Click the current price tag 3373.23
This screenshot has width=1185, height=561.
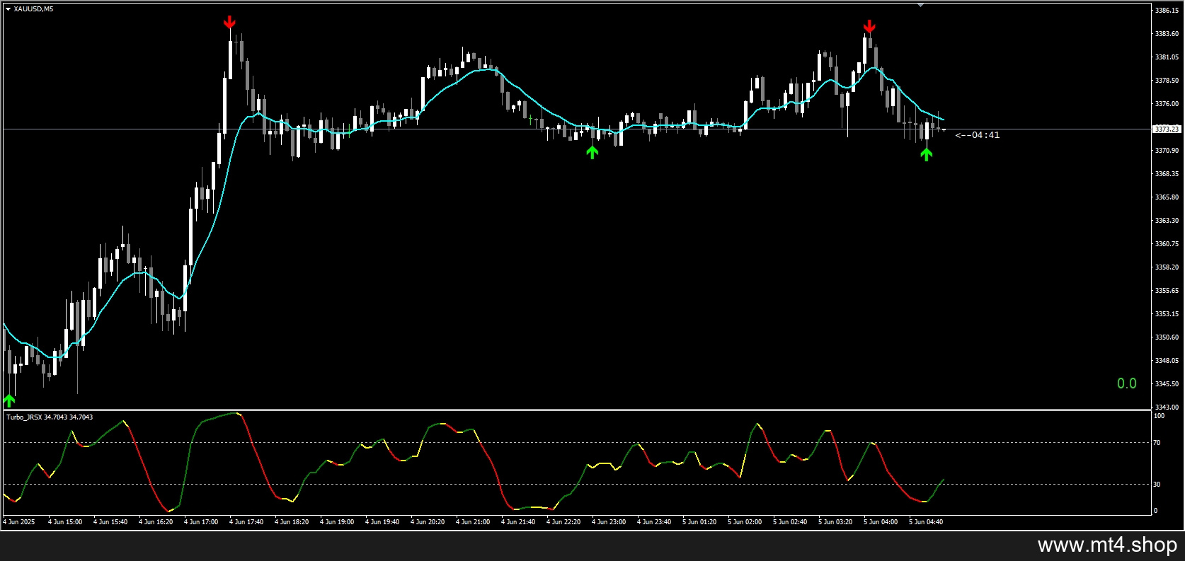[1167, 129]
